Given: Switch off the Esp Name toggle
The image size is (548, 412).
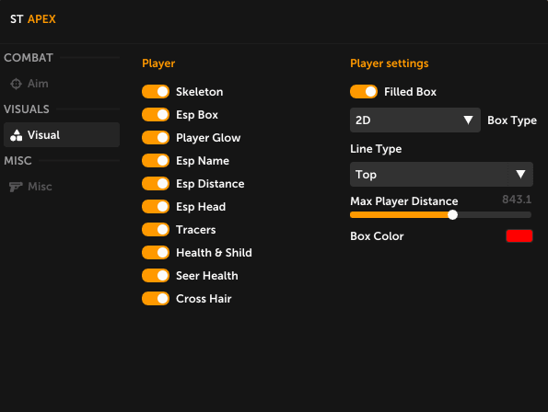Looking at the screenshot, I should tap(156, 161).
